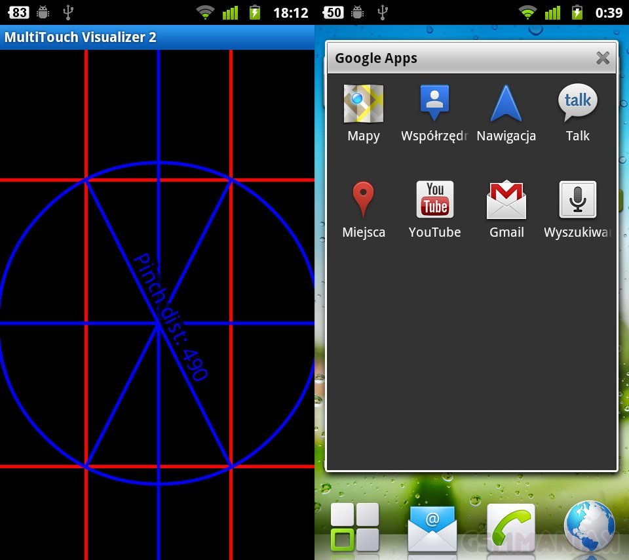Tap the MultiTouch Visualizer 2 title bar
629x560 pixels.
[x=81, y=37]
